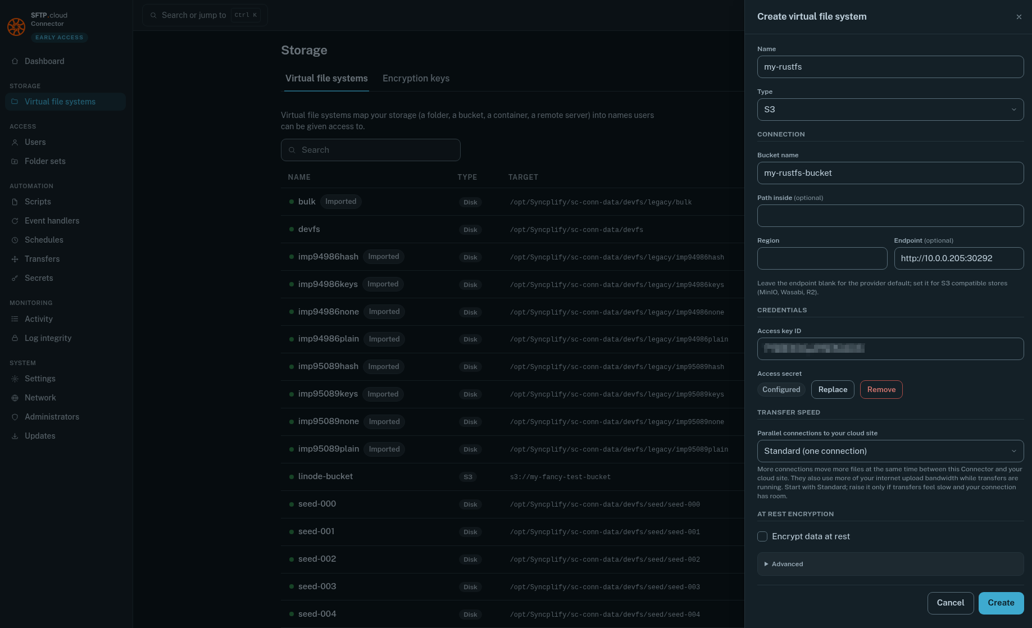Image resolution: width=1032 pixels, height=628 pixels.
Task: Click the Access key ID field
Action: 890,349
